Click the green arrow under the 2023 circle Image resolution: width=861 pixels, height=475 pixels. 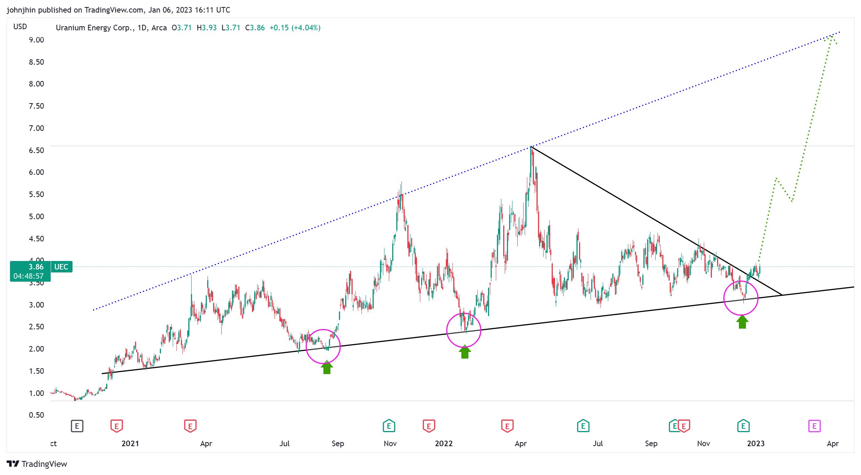[x=742, y=322]
